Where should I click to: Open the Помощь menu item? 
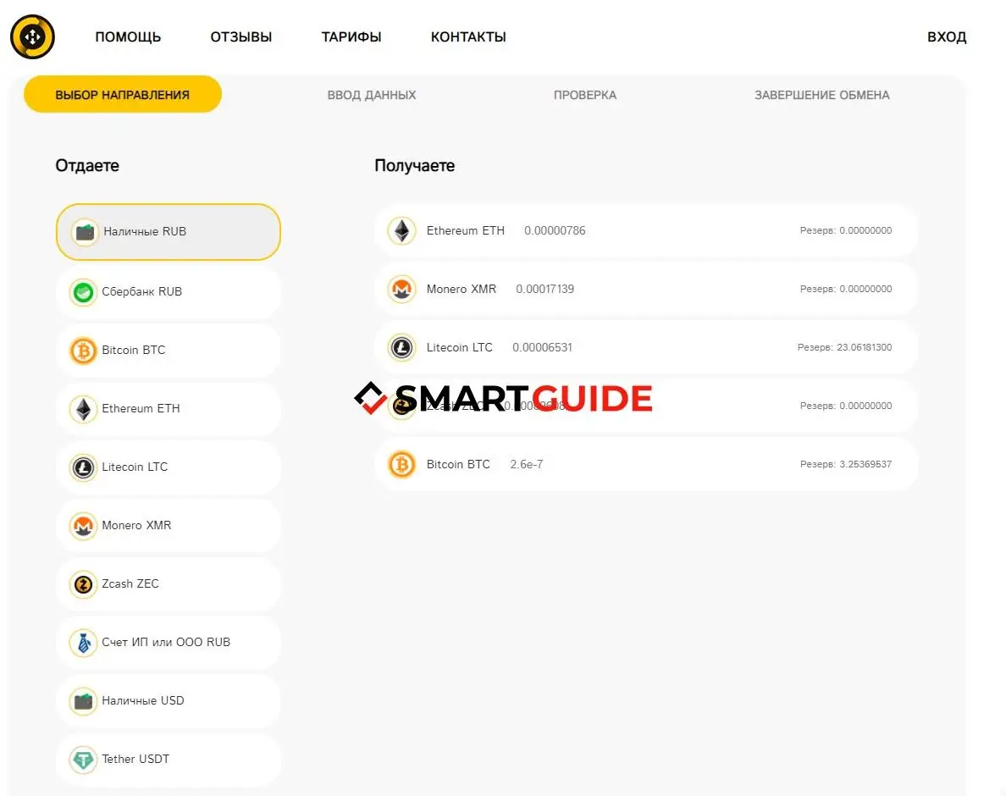(128, 37)
